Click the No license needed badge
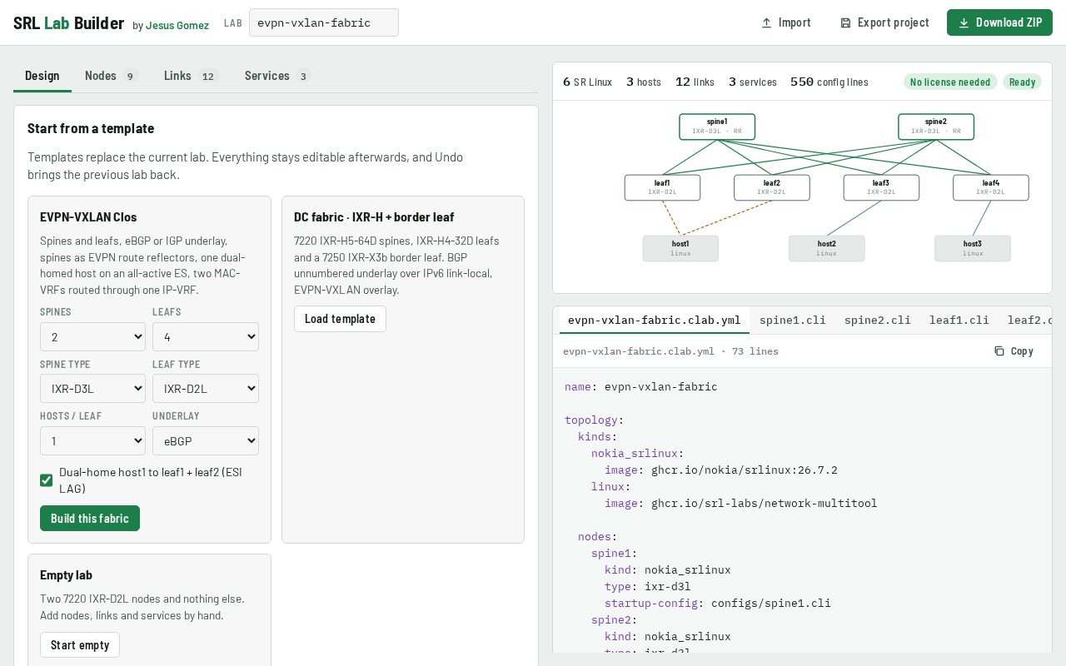This screenshot has width=1066, height=666. click(x=950, y=82)
